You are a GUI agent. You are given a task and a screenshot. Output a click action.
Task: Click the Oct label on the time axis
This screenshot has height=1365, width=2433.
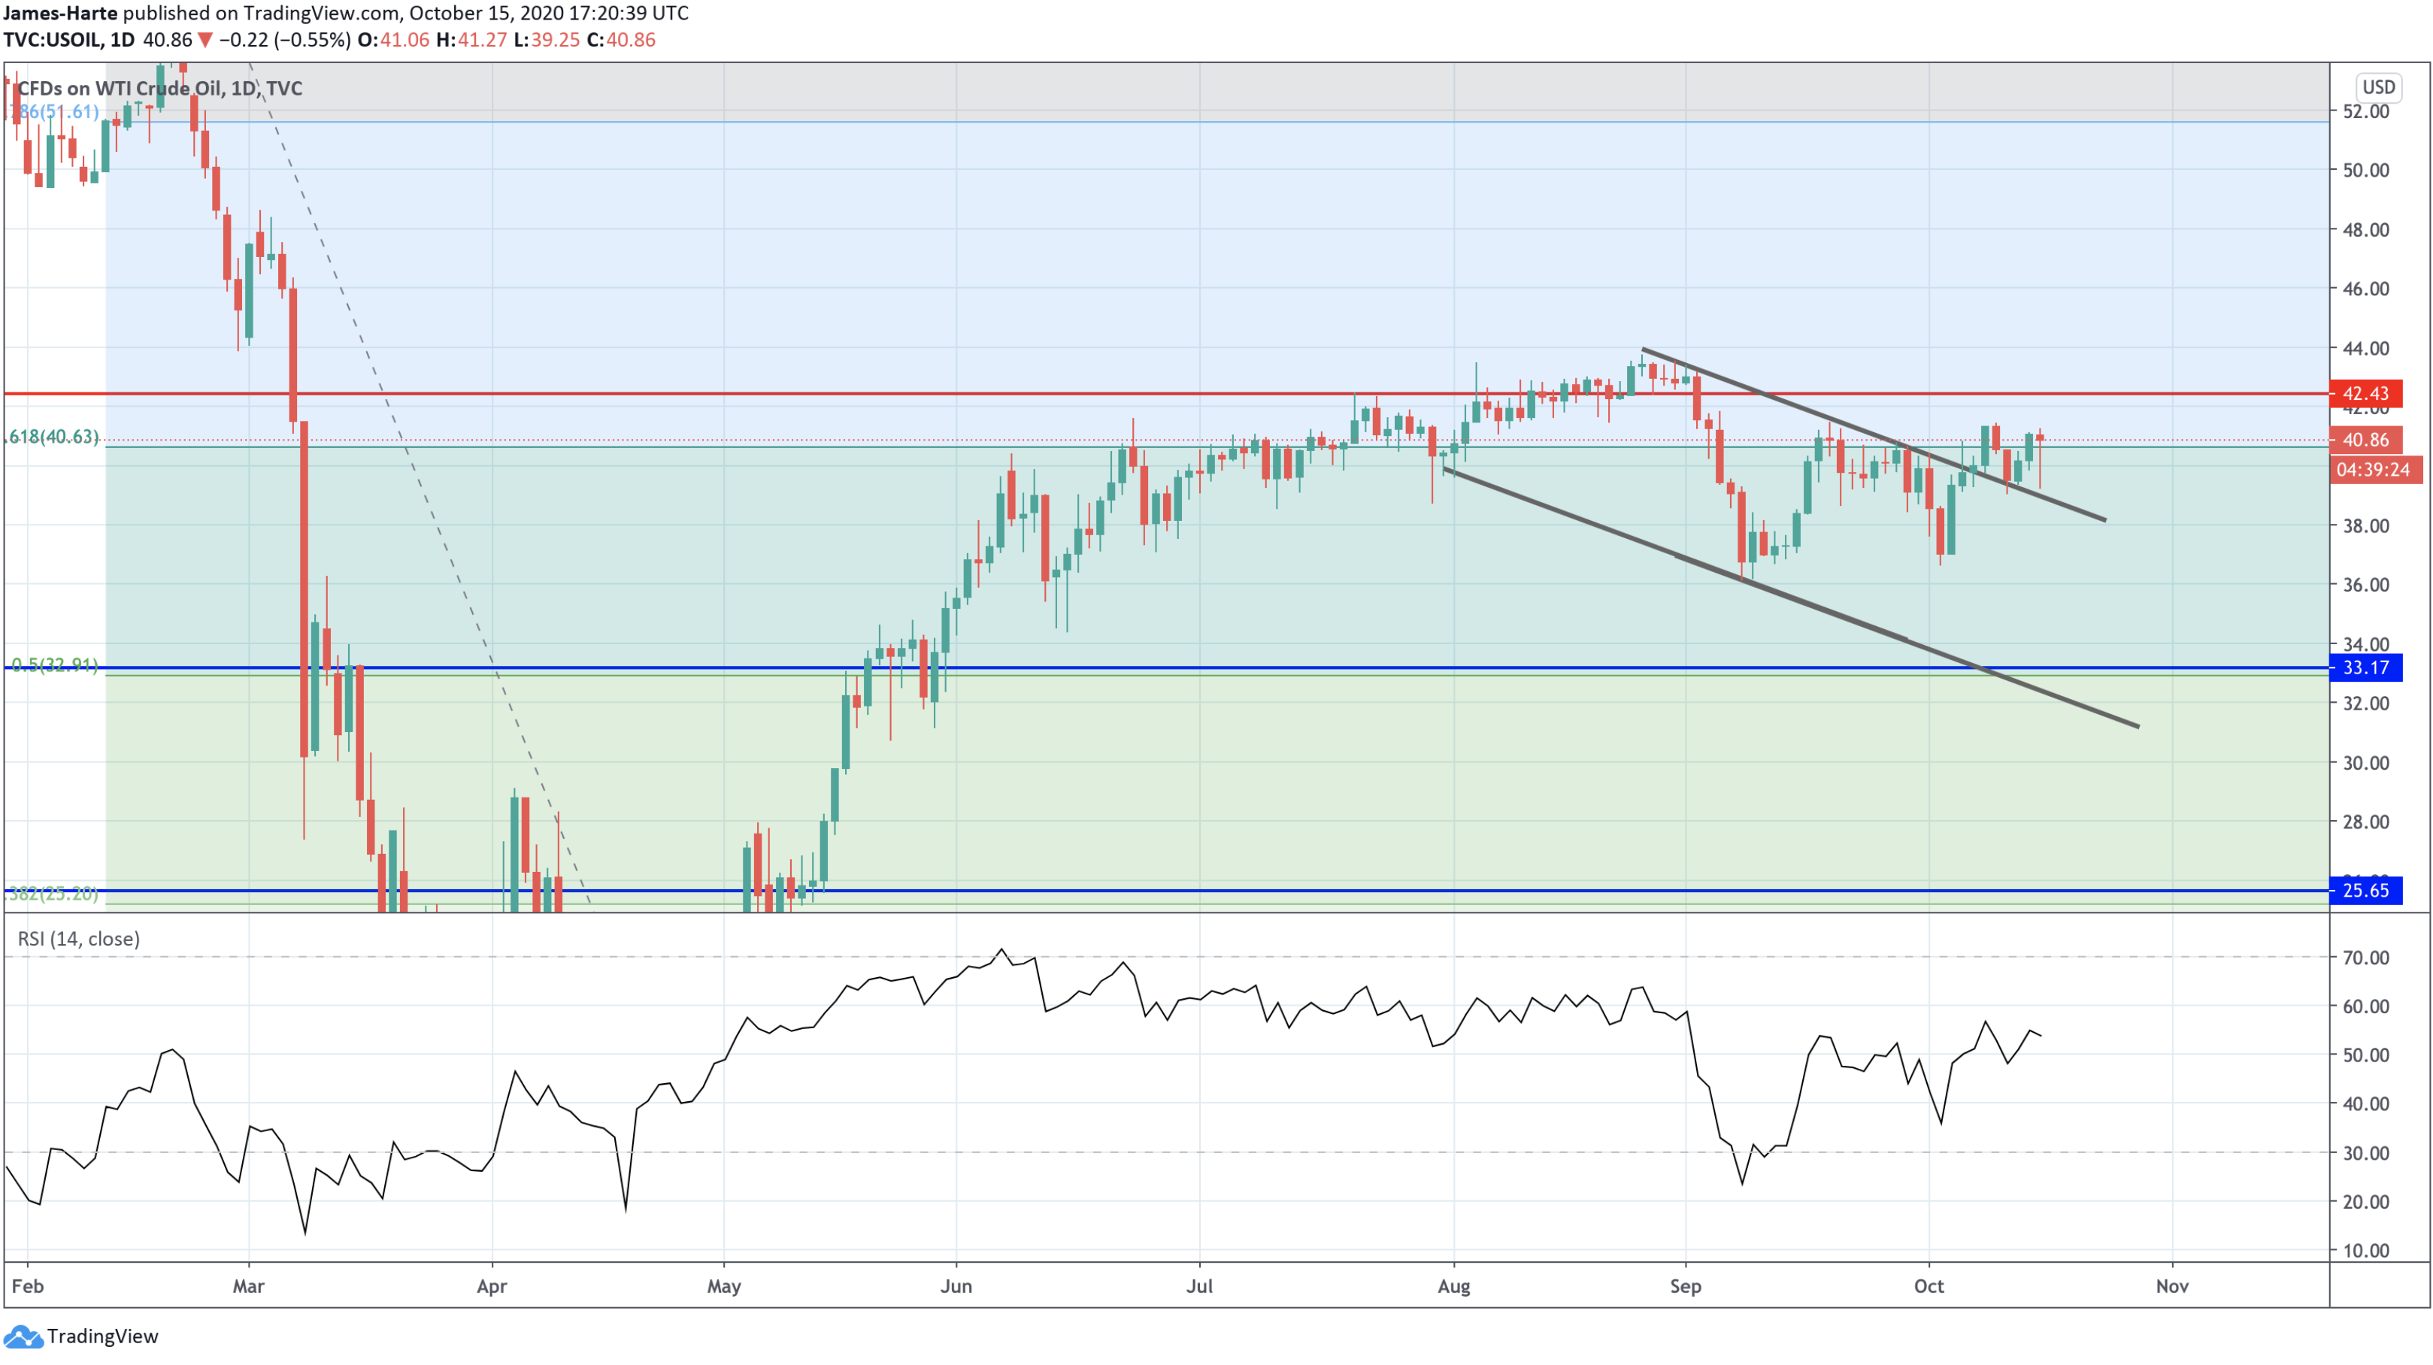point(1928,1287)
